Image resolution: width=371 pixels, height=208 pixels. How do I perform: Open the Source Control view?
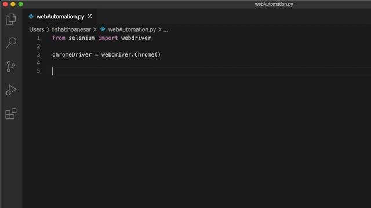pyautogui.click(x=11, y=66)
